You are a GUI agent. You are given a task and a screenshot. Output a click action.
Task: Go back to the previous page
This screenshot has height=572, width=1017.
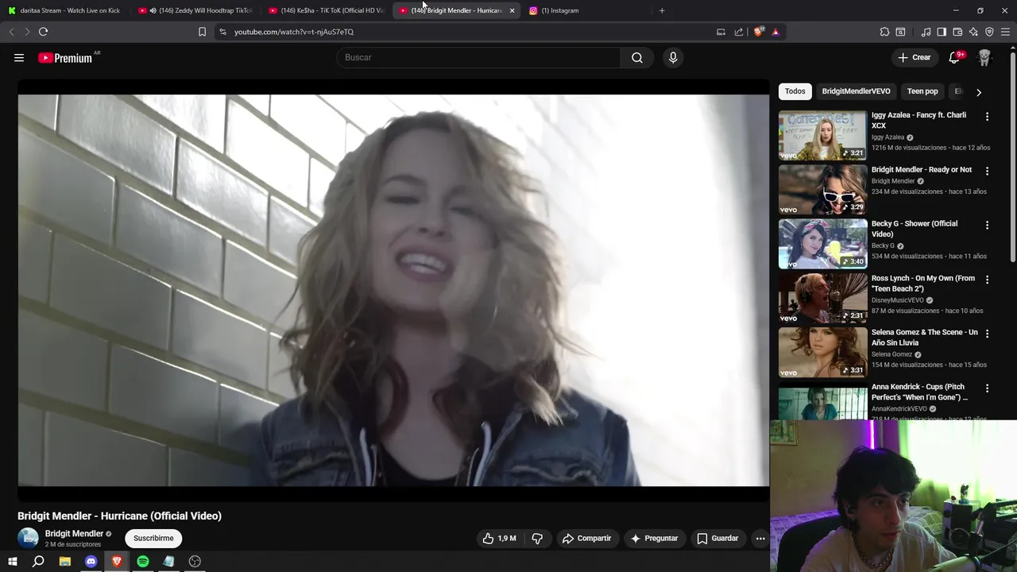click(x=11, y=32)
